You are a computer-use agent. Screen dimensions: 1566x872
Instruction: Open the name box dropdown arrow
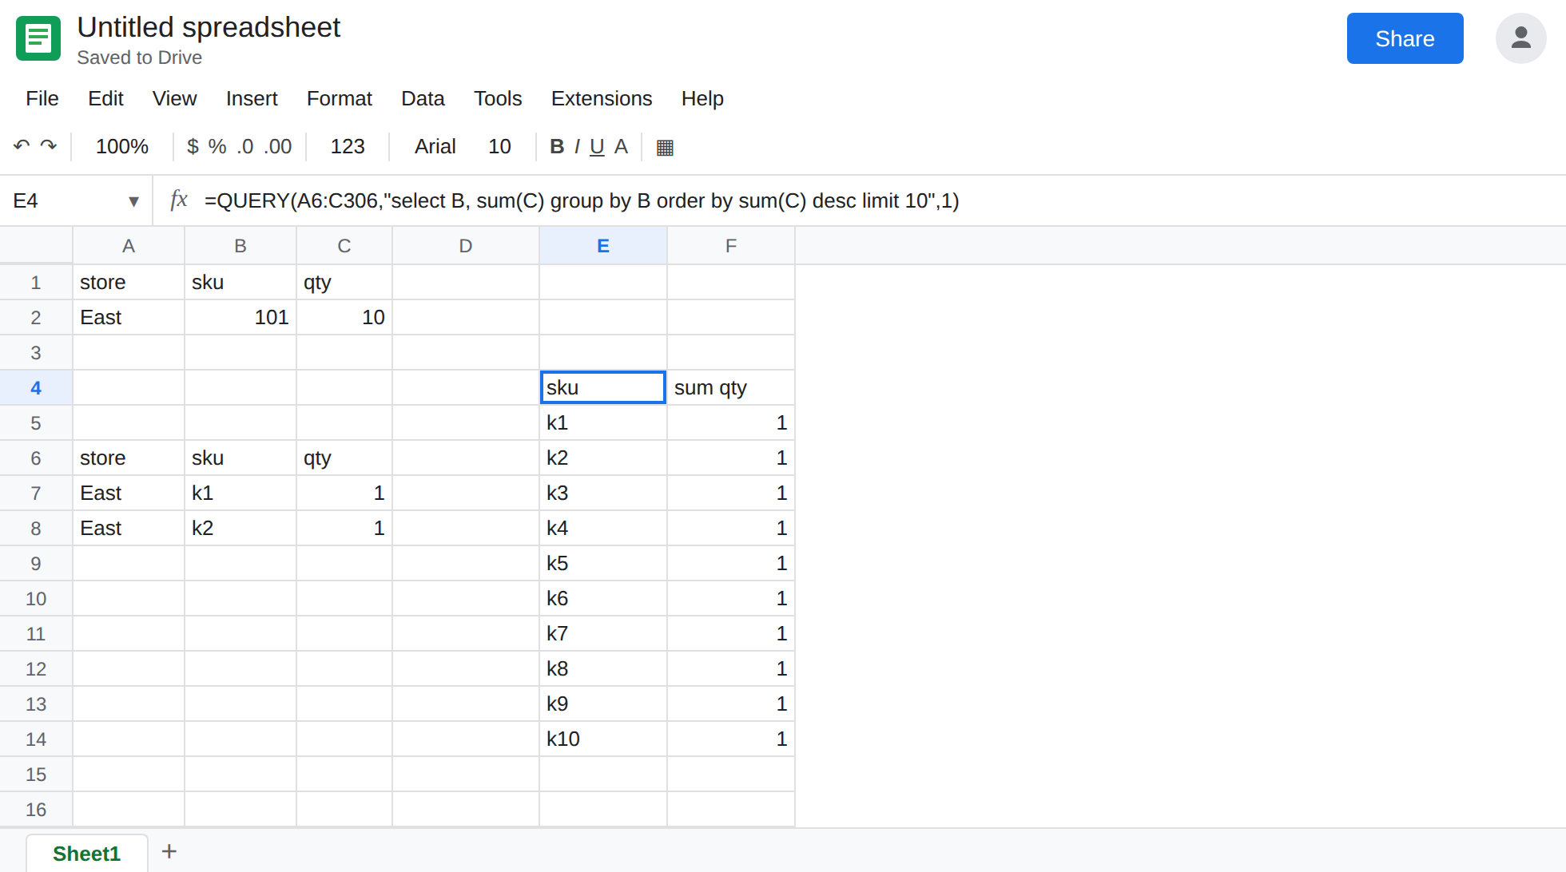point(133,201)
